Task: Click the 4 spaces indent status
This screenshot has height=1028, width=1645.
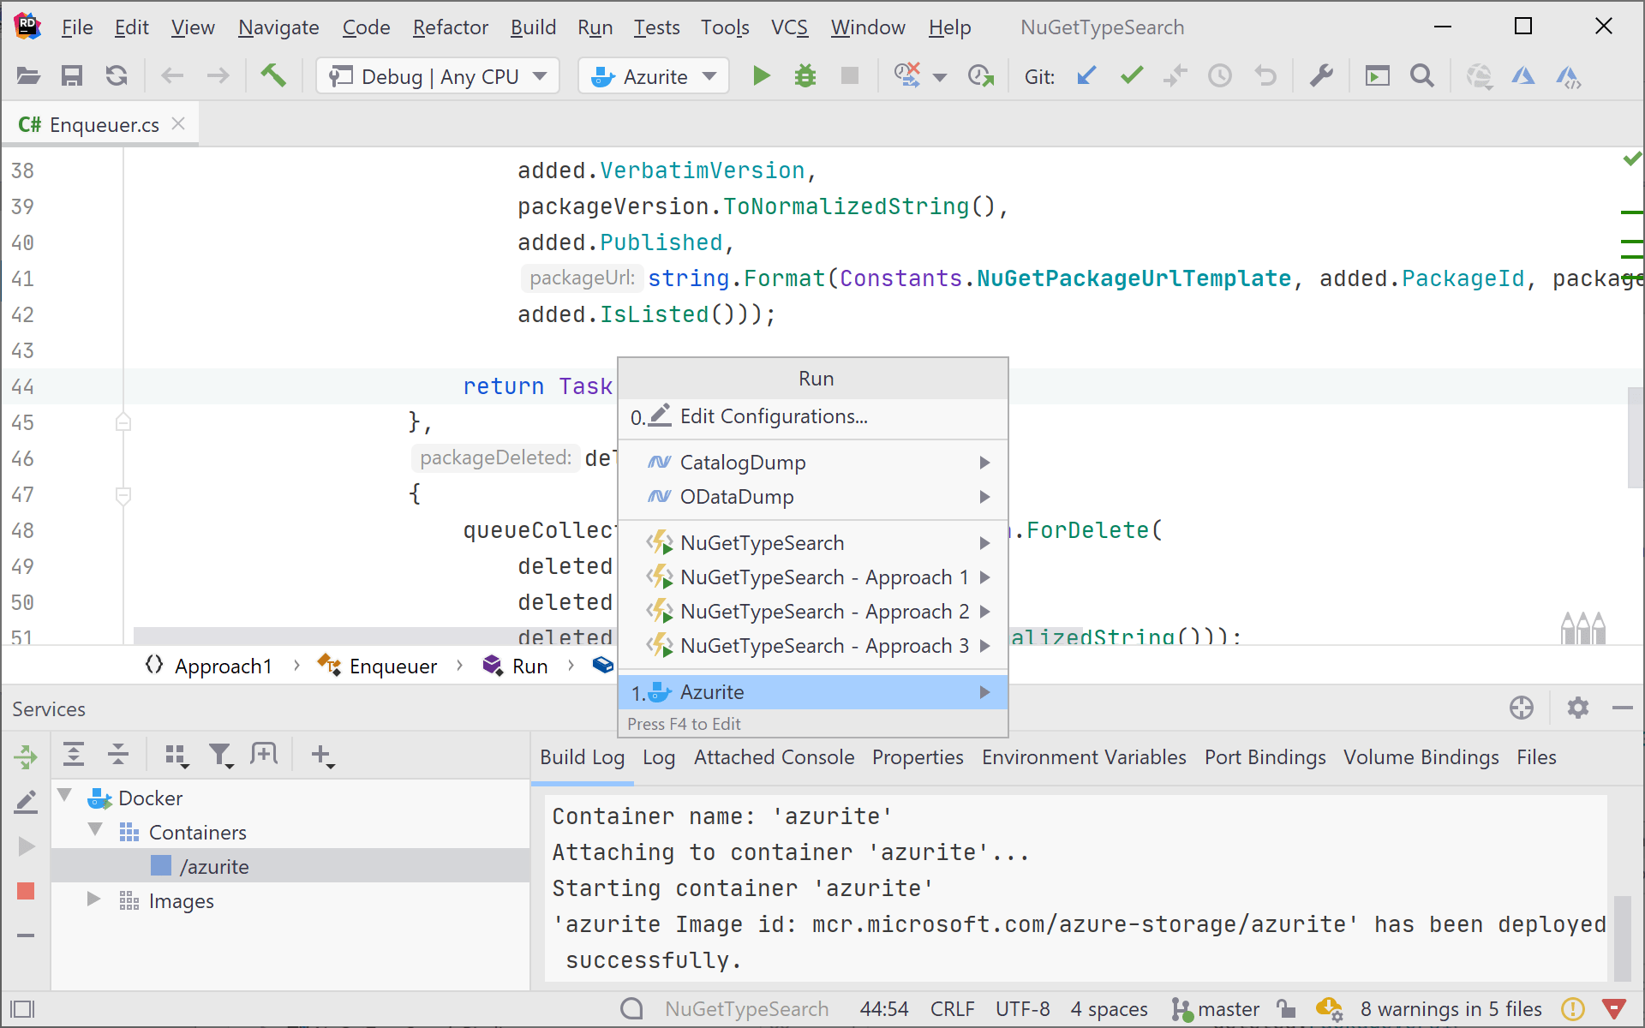Action: click(1109, 1009)
